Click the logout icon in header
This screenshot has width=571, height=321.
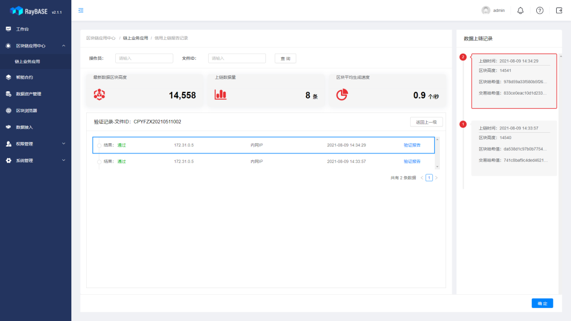pyautogui.click(x=559, y=10)
